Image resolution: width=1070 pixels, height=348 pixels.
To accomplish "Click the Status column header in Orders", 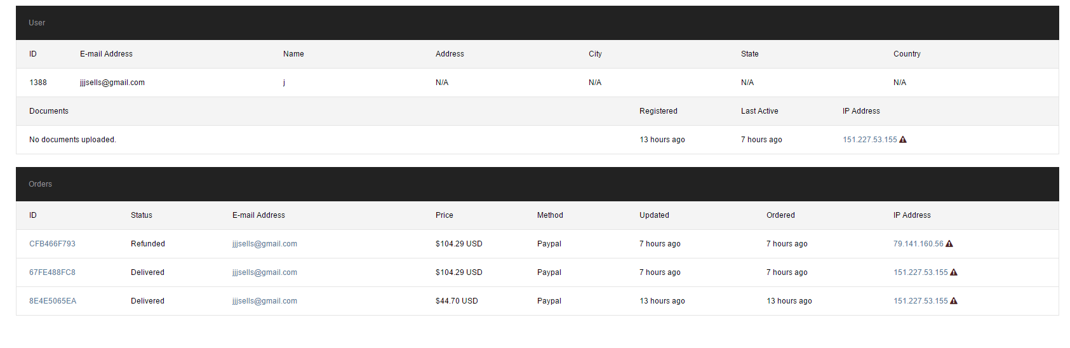I will click(x=142, y=215).
